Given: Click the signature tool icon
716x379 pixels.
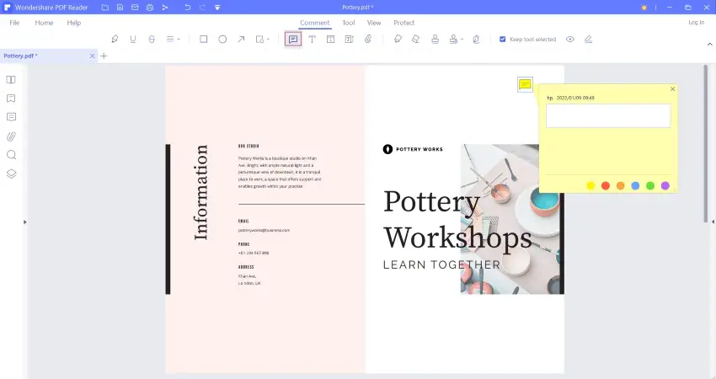Looking at the screenshot, I should click(x=476, y=40).
